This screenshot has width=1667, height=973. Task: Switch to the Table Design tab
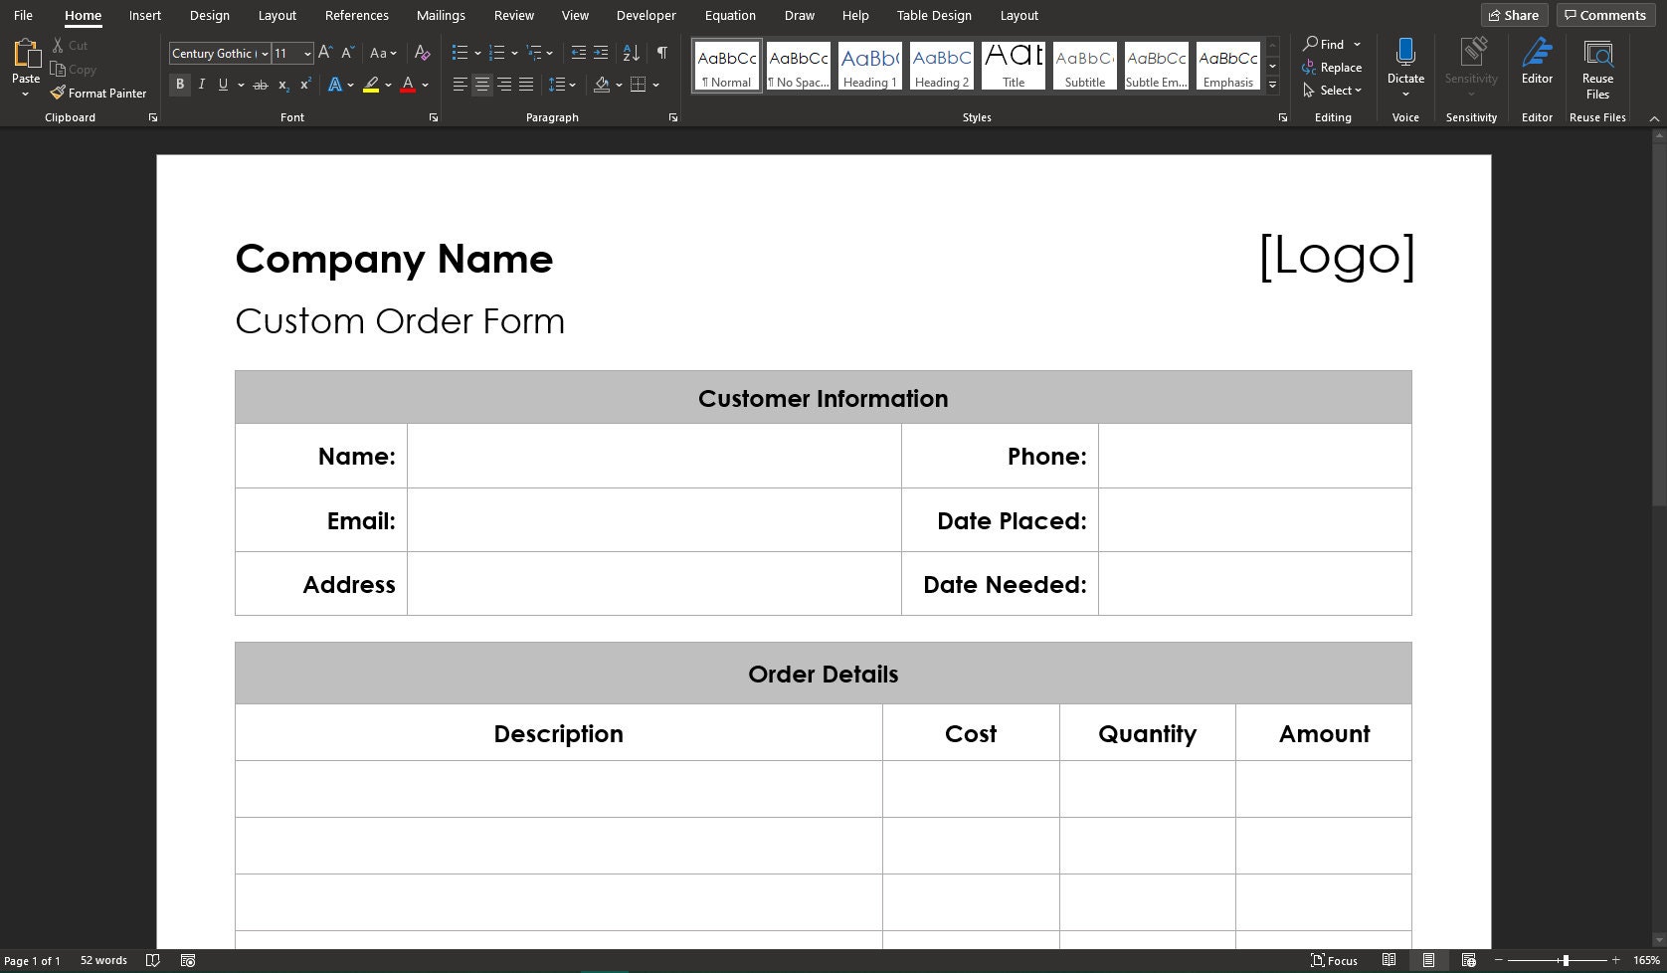(934, 15)
